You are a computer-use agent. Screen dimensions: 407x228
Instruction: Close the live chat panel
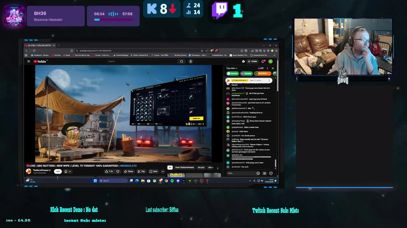(272, 68)
